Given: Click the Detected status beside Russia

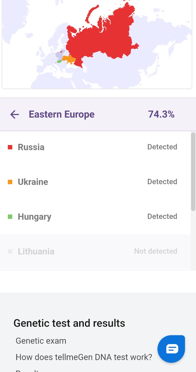Looking at the screenshot, I should 162,147.
